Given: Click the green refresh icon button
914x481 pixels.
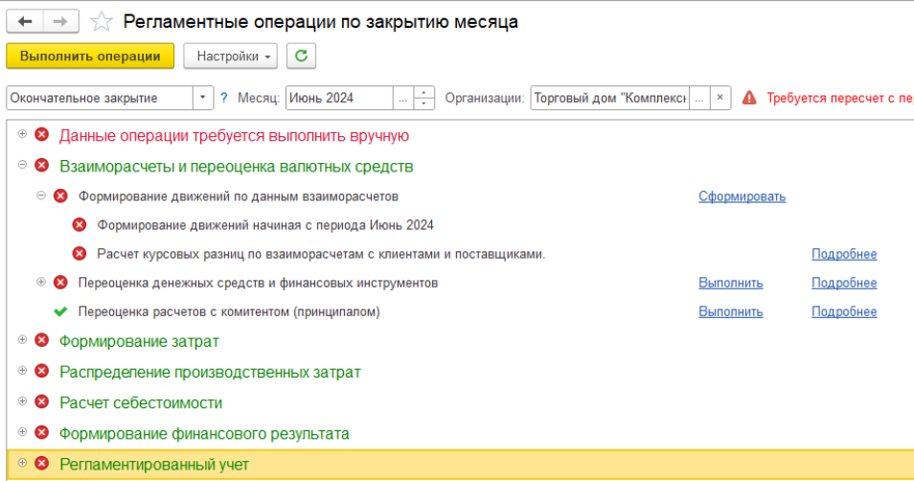Looking at the screenshot, I should pos(301,57).
